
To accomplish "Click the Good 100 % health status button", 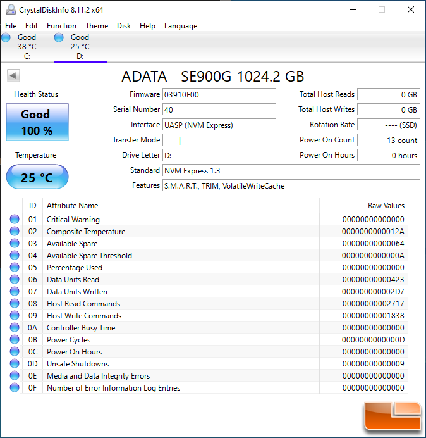I will point(37,122).
